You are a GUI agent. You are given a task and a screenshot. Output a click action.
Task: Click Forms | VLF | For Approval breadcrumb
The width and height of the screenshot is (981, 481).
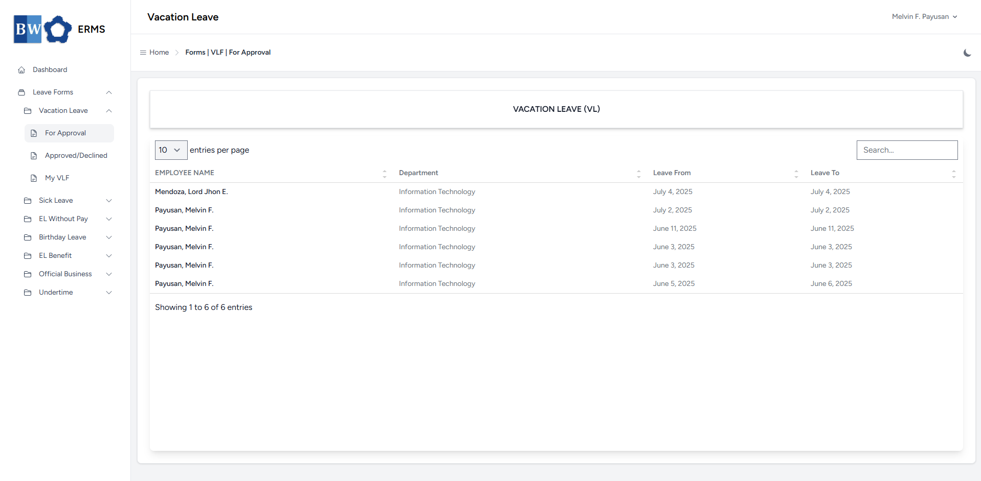point(228,53)
